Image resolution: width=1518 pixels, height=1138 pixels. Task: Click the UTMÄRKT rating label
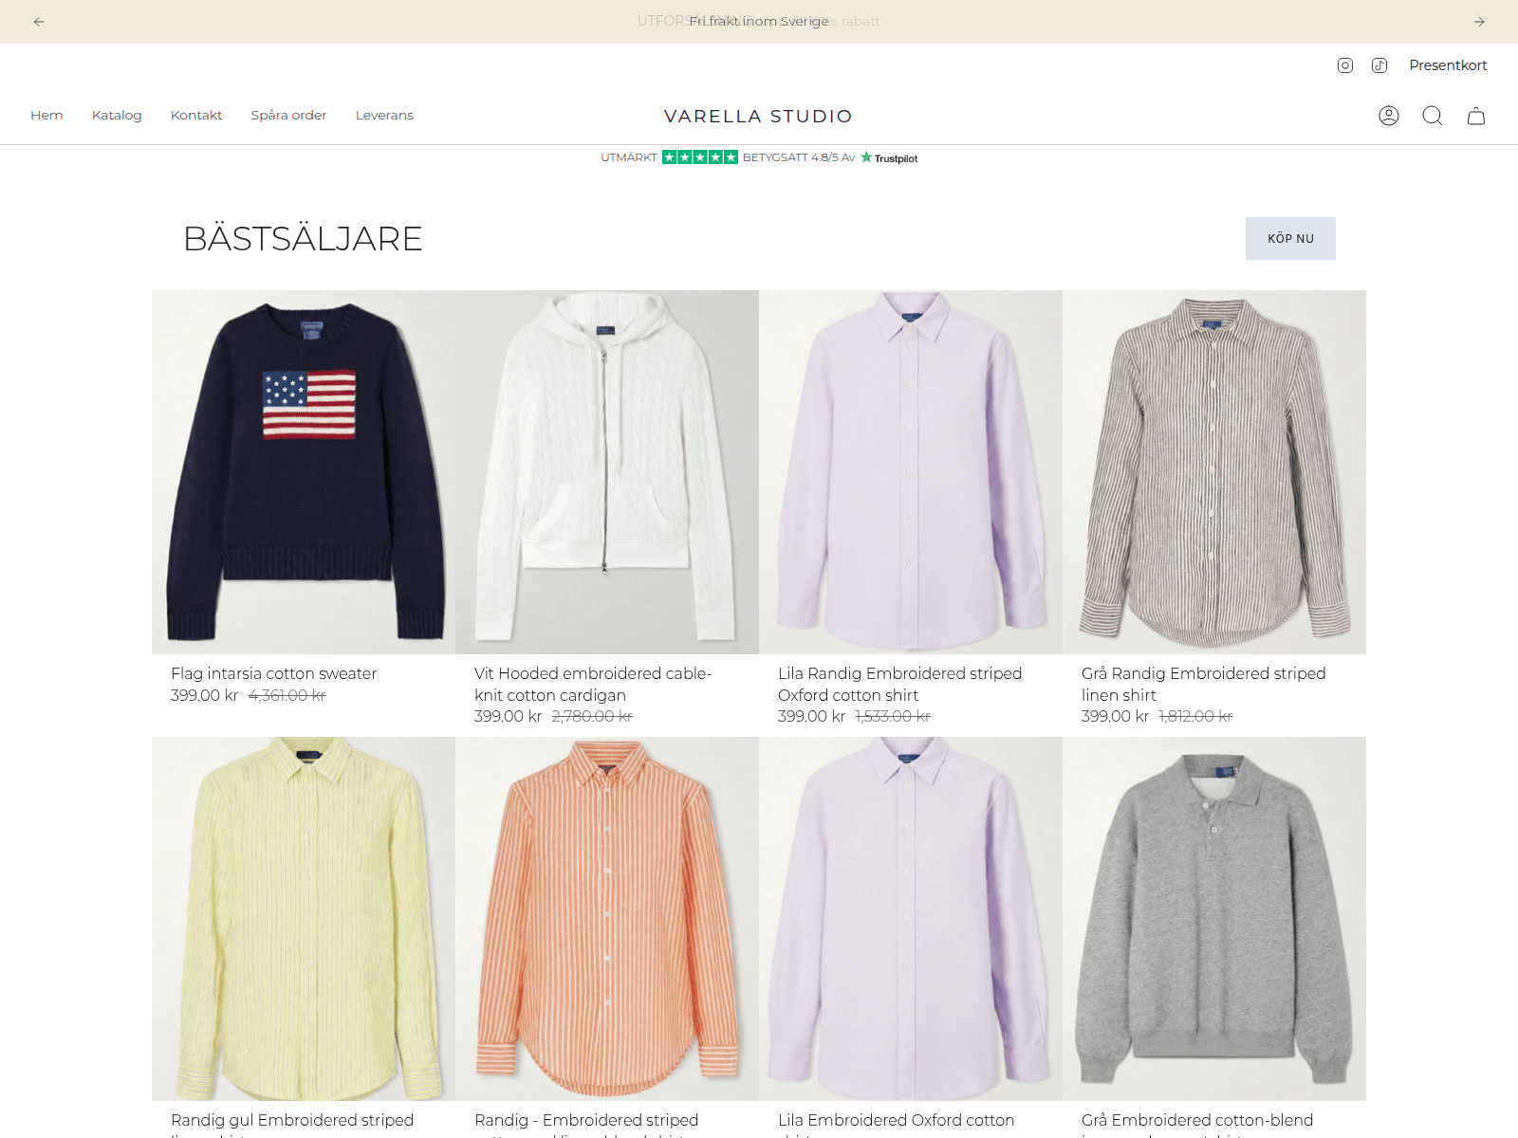coord(629,157)
